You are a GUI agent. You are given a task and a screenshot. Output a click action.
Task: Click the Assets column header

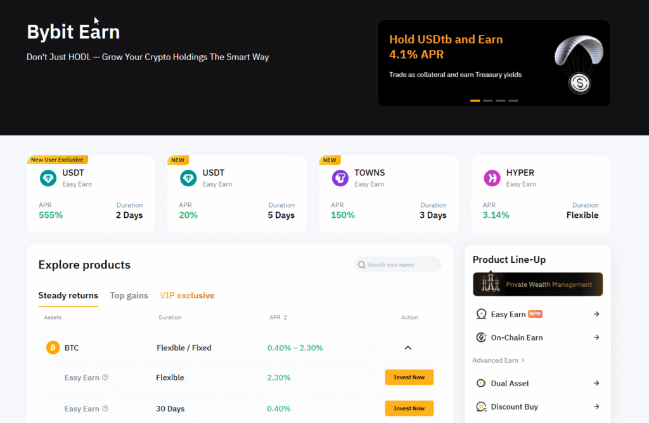coord(53,317)
